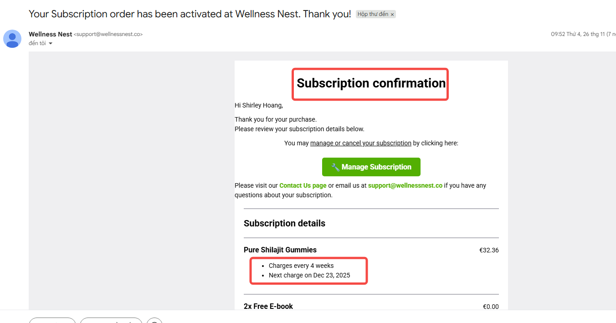
Task: Open the 'manage or cancel your subscription' link
Action: [360, 143]
